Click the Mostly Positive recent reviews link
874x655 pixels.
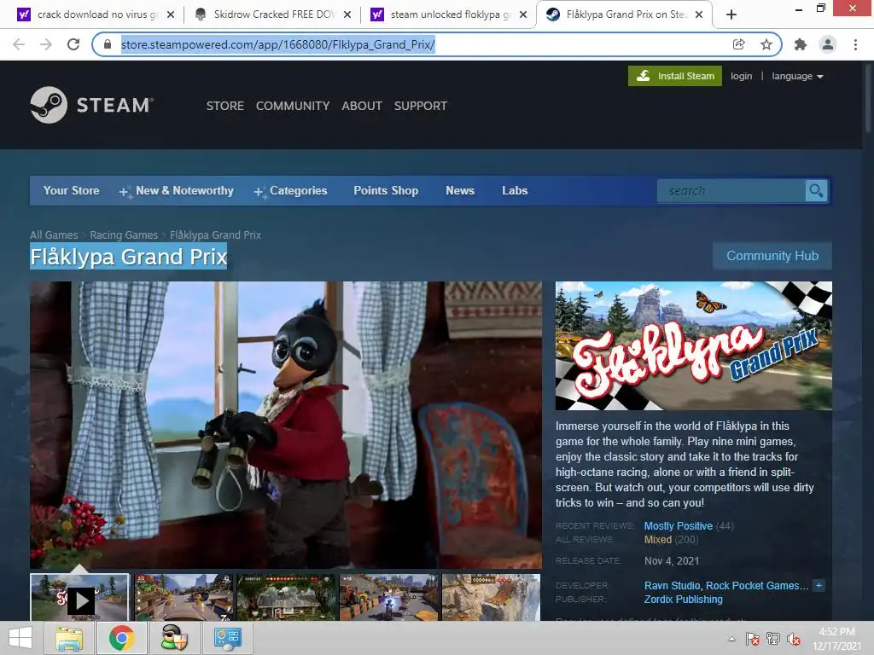[x=679, y=525]
